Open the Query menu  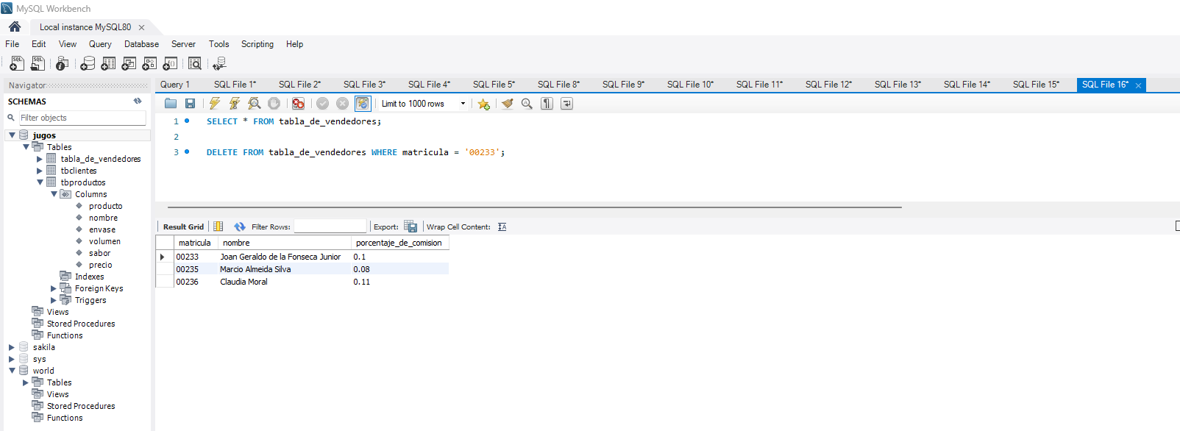click(x=100, y=44)
